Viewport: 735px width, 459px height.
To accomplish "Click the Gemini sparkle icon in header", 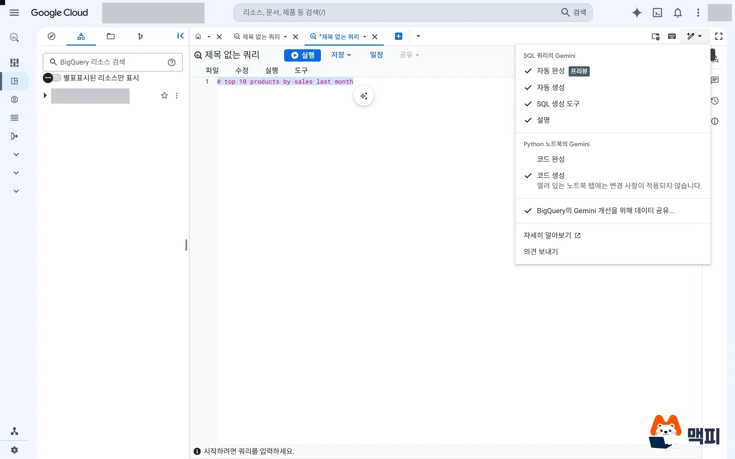I will click(637, 13).
